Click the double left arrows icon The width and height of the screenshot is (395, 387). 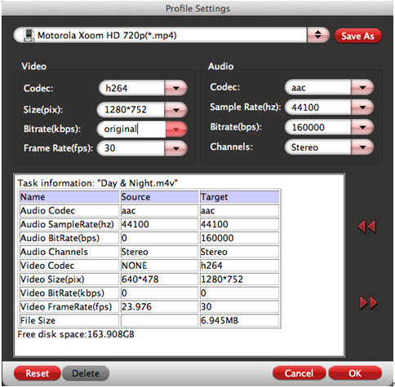point(367,226)
